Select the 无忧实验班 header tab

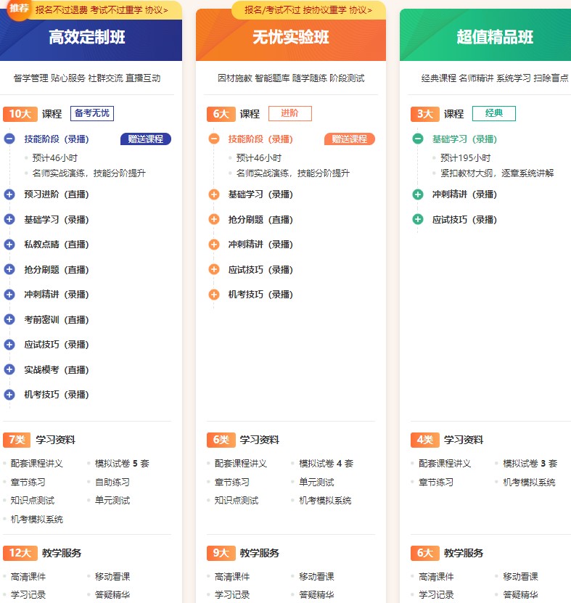point(291,38)
